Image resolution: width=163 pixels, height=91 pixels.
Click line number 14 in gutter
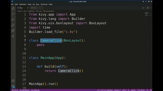click(24, 71)
